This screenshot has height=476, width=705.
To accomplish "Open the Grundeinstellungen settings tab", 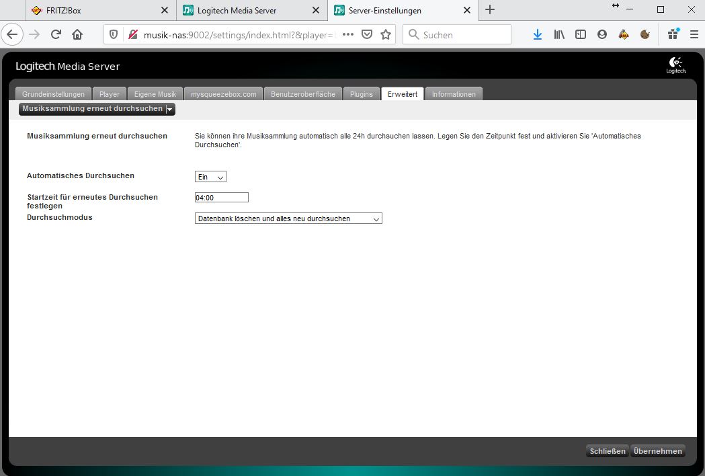I will click(x=54, y=94).
